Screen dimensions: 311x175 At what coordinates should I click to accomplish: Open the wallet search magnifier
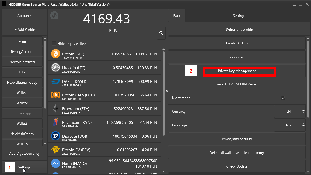(161, 33)
